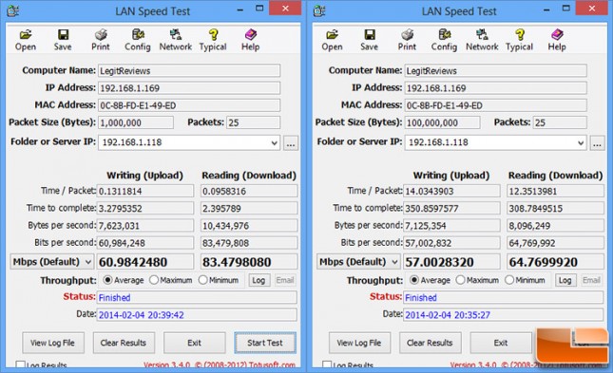
Task: Click Email button in right window
Action: pos(591,280)
